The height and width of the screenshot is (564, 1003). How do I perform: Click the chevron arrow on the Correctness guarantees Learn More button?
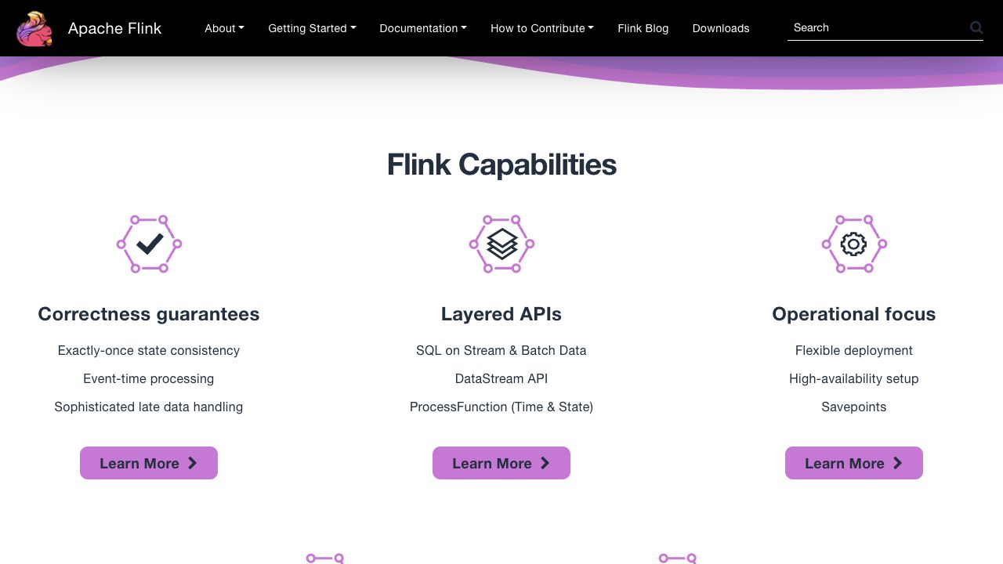[x=193, y=463]
